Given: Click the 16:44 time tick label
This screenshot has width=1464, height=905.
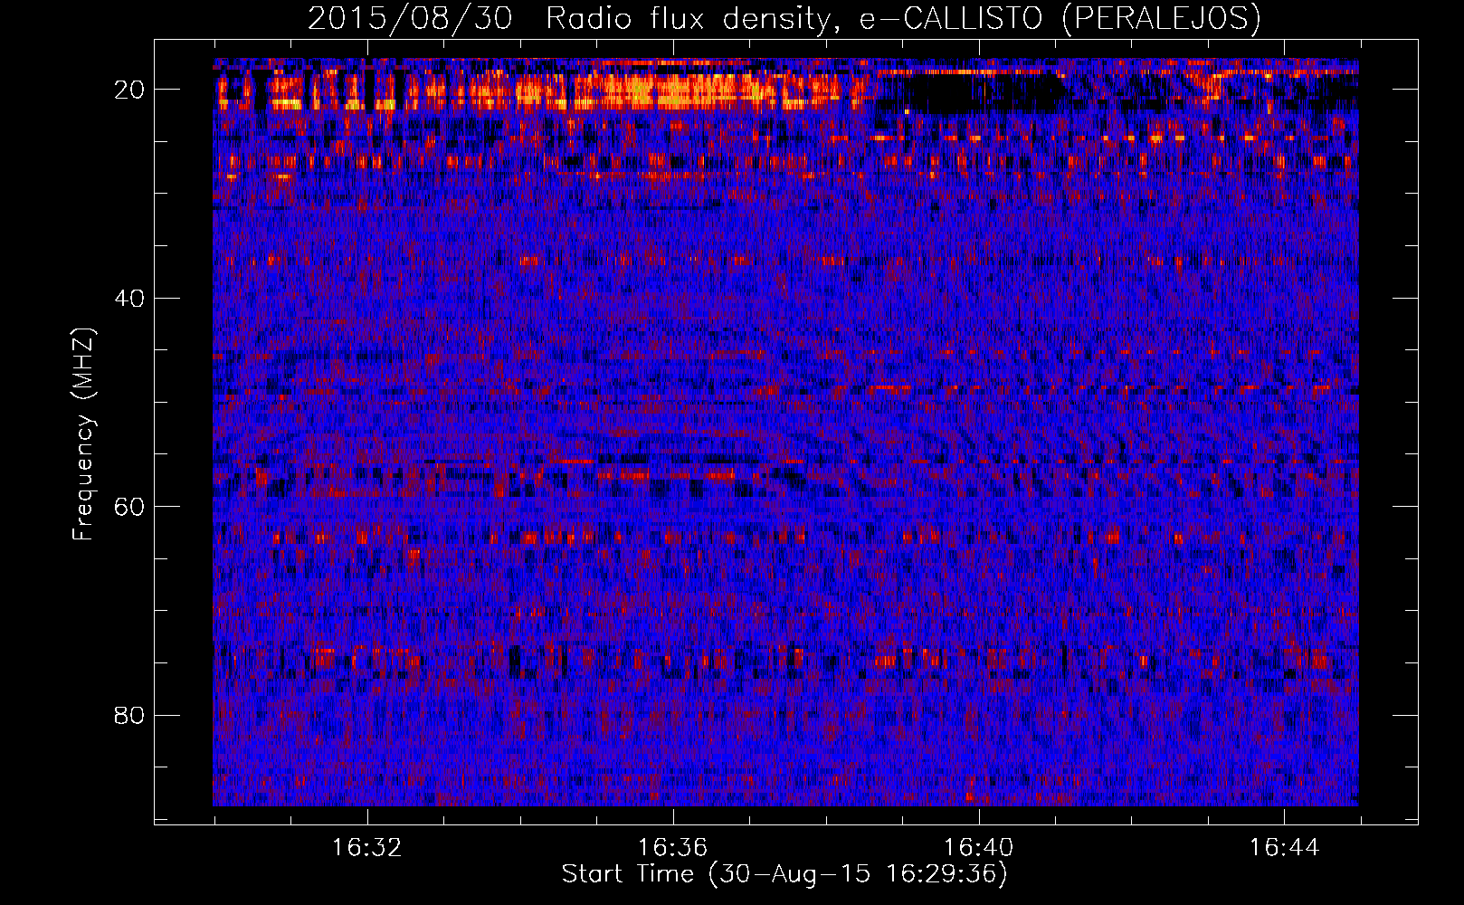Looking at the screenshot, I should (1285, 848).
